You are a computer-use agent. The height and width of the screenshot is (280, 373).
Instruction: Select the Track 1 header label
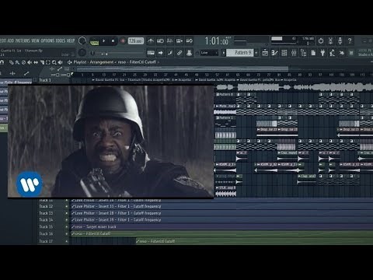45,80
